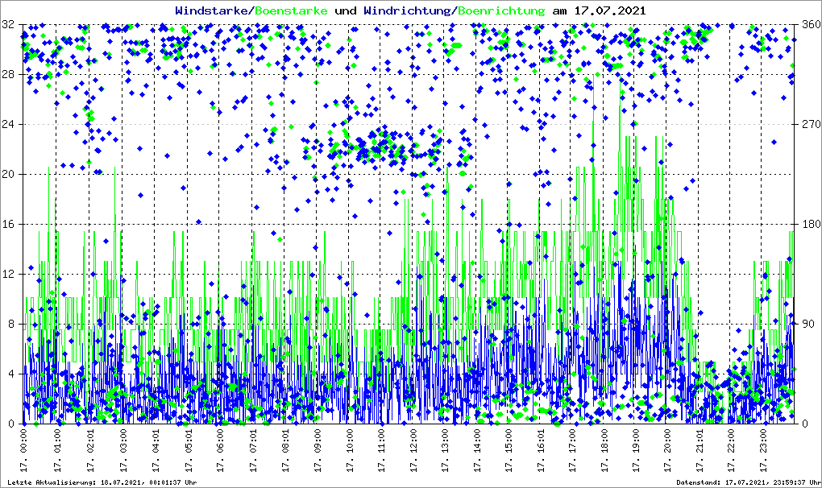This screenshot has width=822, height=488.
Task: Click the date '17.07.2021' in the chart title
Action: [611, 10]
